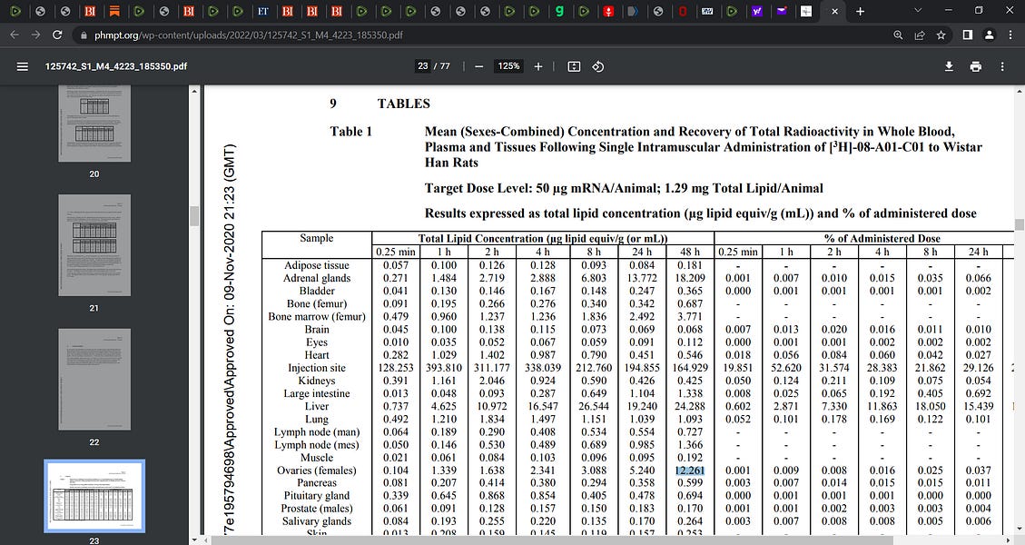Open the tab search chevron
The width and height of the screenshot is (1025, 545).
click(918, 10)
